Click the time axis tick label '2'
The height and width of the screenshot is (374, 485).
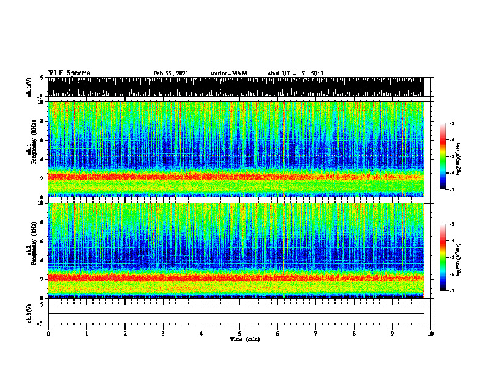click(125, 334)
